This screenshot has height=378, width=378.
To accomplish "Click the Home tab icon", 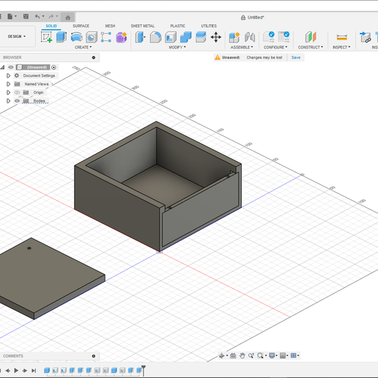I will point(68,17).
